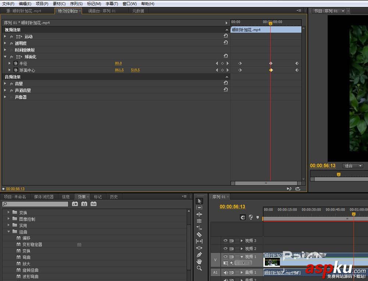
Task: Click the 球面中心 X value 861.5
Action: point(119,70)
